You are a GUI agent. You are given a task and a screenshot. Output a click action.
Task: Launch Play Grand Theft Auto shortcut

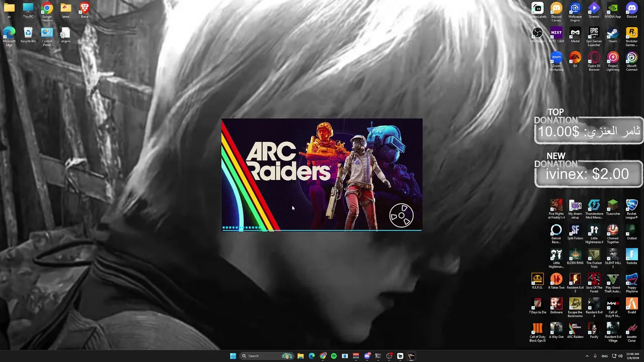[613, 283]
